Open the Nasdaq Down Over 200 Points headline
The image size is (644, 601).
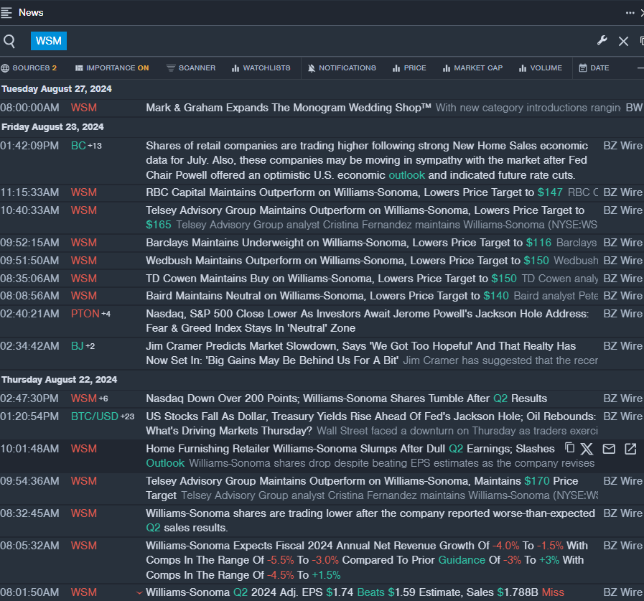coord(347,399)
